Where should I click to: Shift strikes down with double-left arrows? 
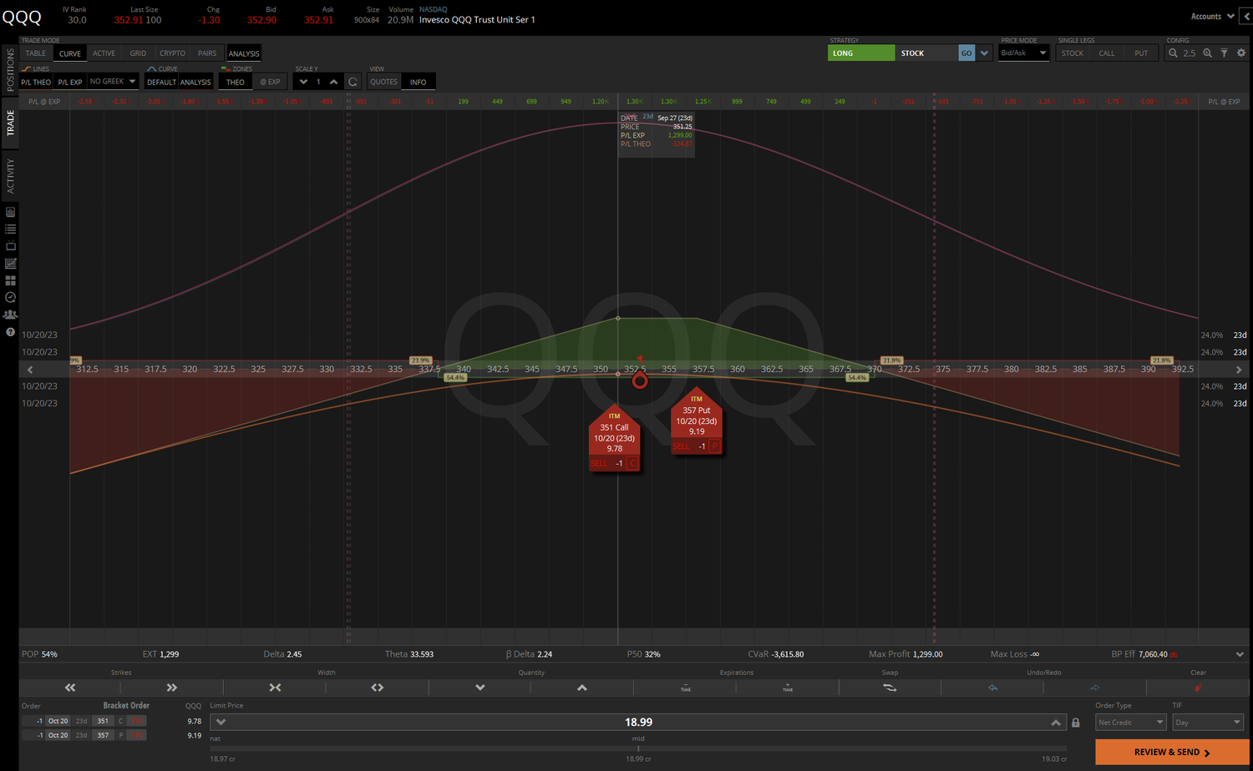70,688
